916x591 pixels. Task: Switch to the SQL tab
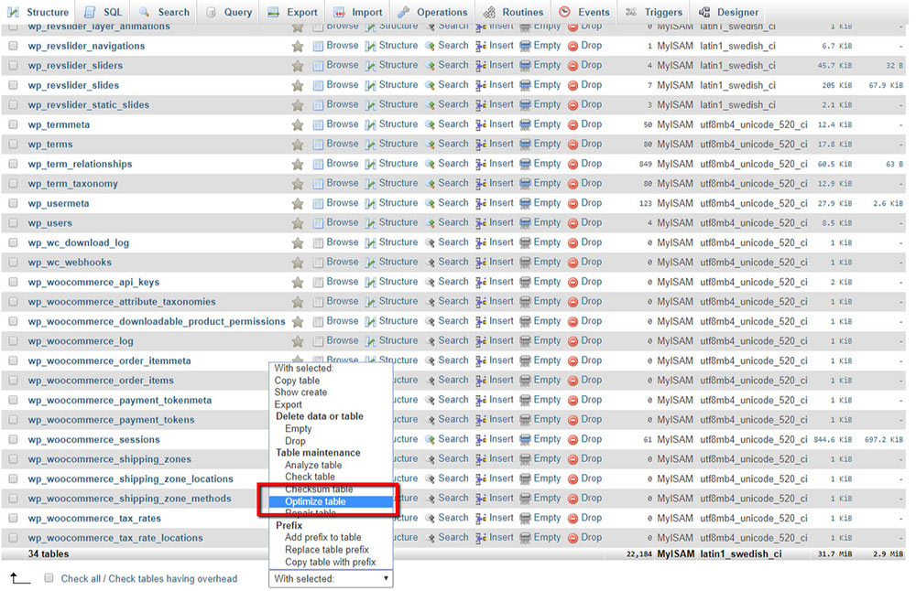point(104,12)
